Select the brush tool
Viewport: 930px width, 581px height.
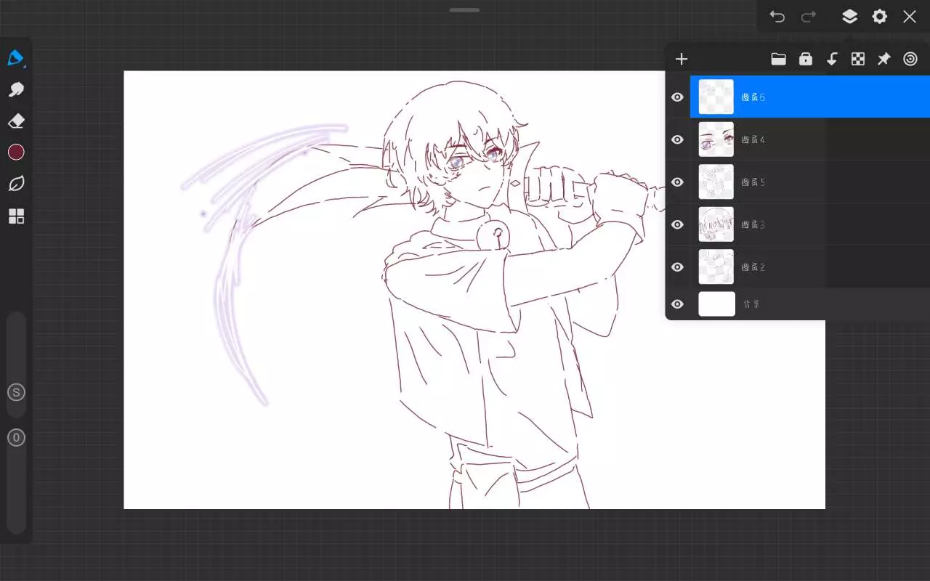(x=16, y=58)
